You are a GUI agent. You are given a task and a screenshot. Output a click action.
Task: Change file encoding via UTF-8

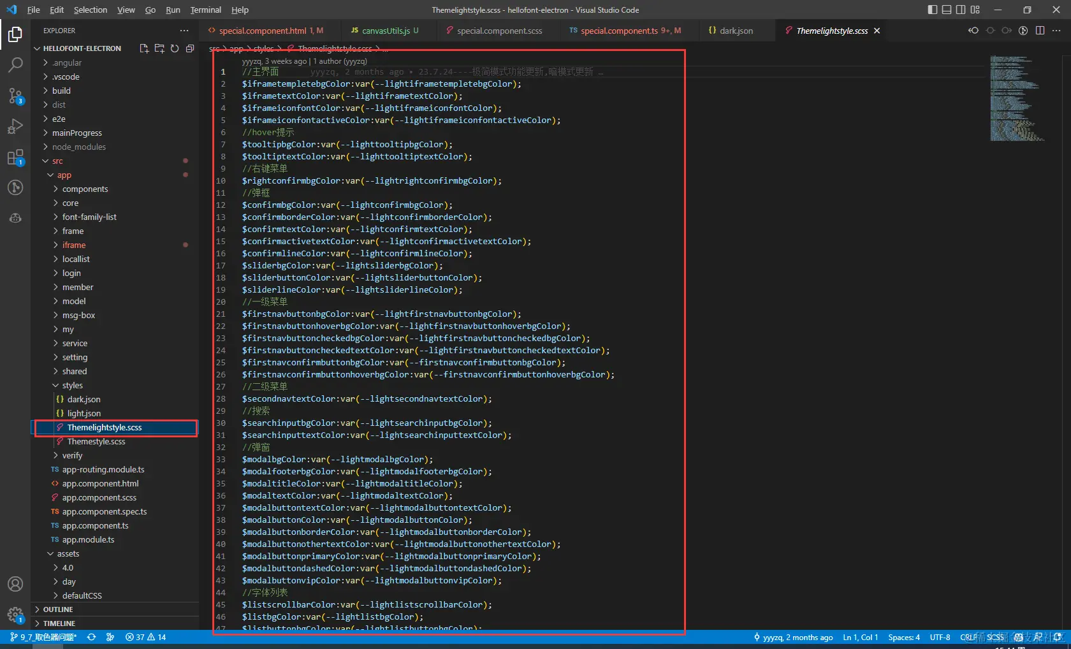tap(940, 637)
